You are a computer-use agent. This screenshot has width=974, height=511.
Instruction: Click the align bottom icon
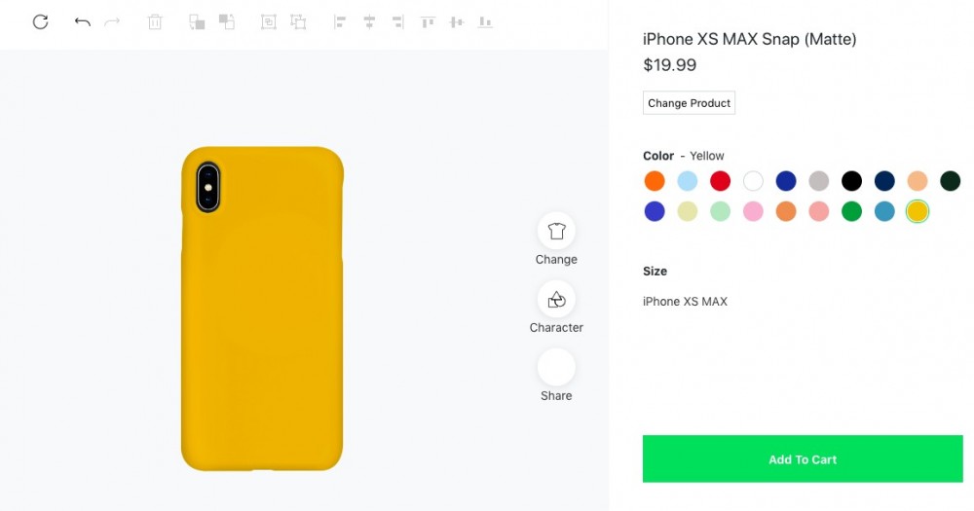484,21
